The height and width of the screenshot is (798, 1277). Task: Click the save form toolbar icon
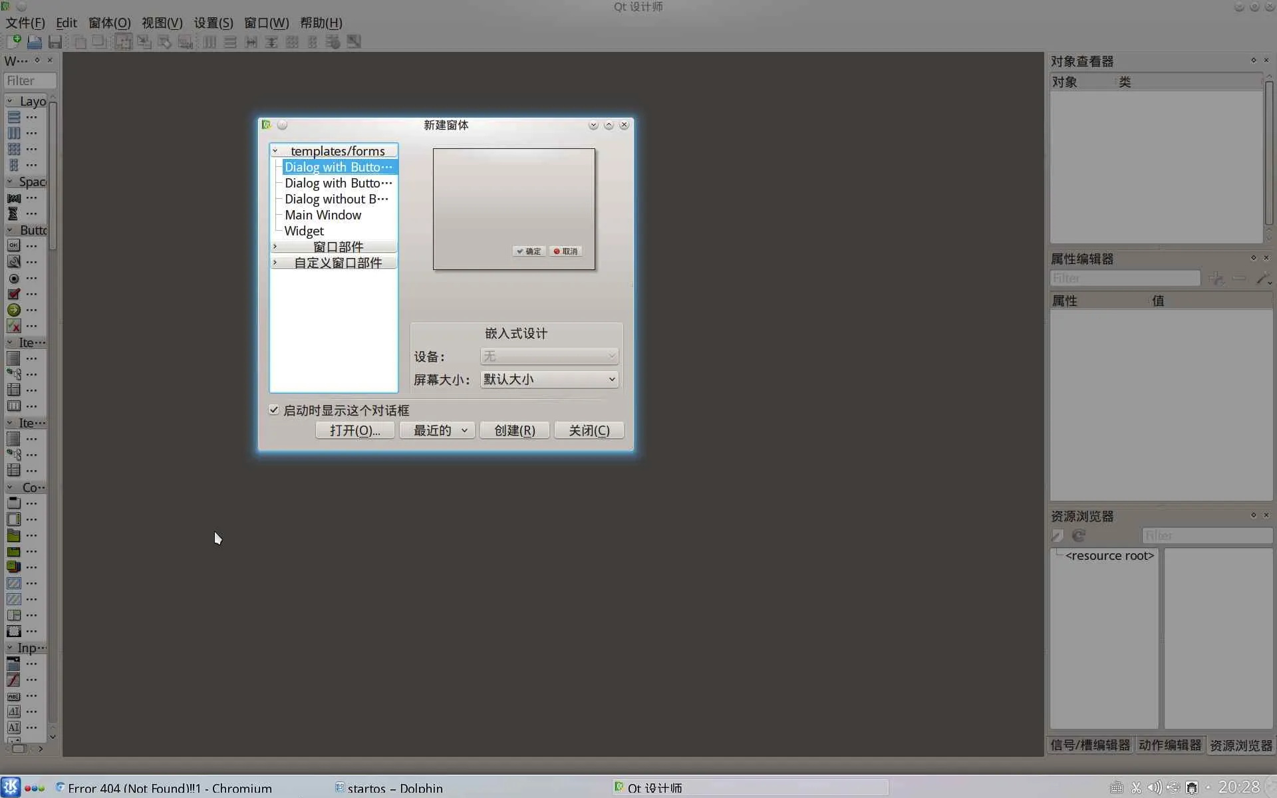click(55, 42)
